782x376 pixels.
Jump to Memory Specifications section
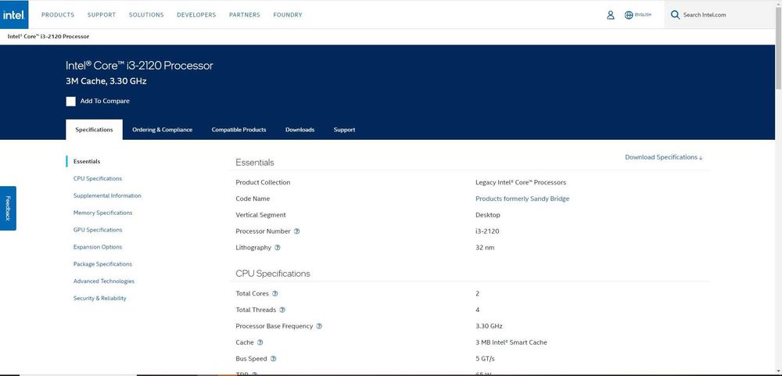point(102,213)
